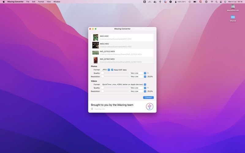Click the paper-plane circle menu bar icon

point(171,2)
